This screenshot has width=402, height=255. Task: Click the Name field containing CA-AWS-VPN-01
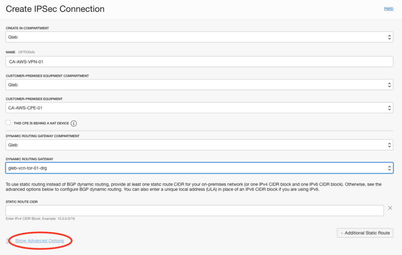(x=199, y=61)
